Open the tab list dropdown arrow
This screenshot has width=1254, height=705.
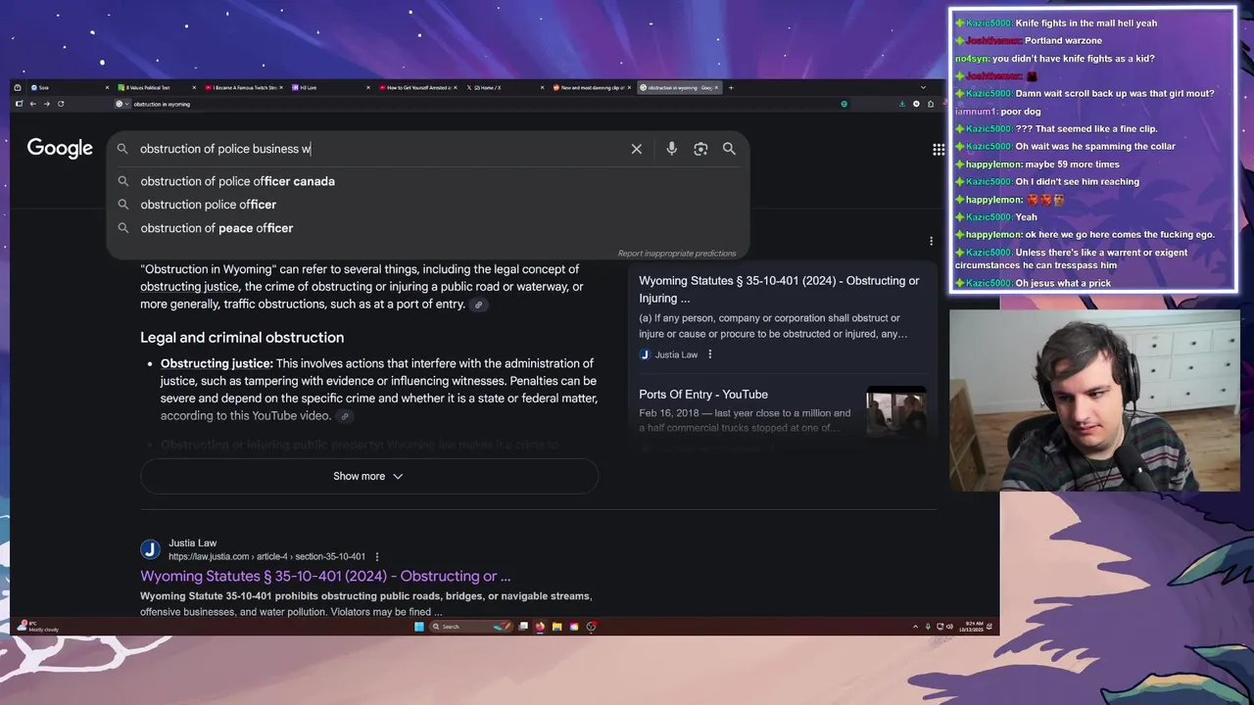tap(922, 88)
